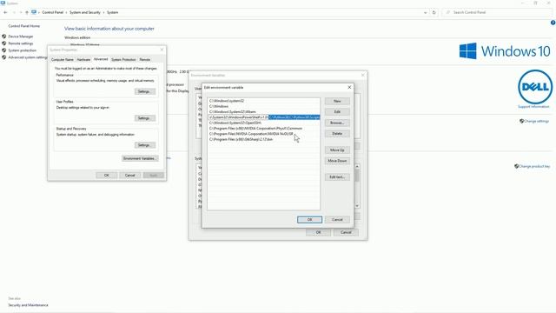Click the Search Control Panel field
This screenshot has width=556, height=313.
[496, 12]
